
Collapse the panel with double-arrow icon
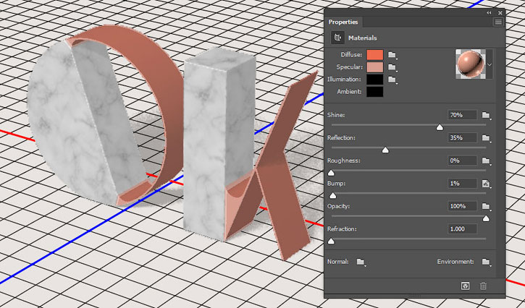tap(490, 13)
